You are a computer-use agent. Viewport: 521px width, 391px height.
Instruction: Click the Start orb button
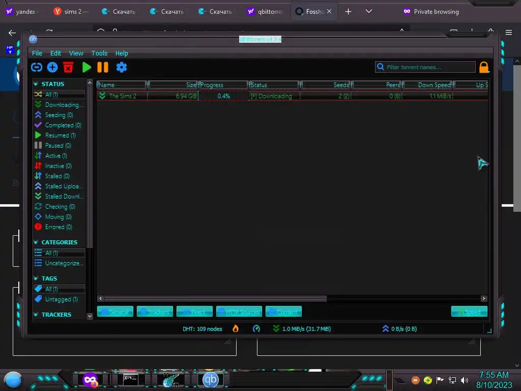[x=13, y=380]
